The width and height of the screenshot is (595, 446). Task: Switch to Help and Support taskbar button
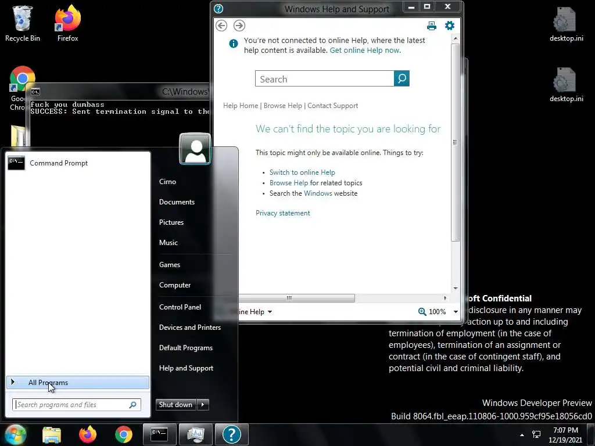(x=231, y=434)
